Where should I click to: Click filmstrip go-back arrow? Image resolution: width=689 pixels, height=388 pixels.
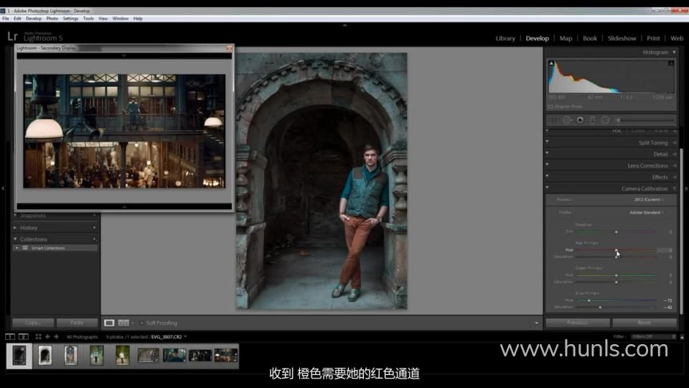[x=48, y=336]
